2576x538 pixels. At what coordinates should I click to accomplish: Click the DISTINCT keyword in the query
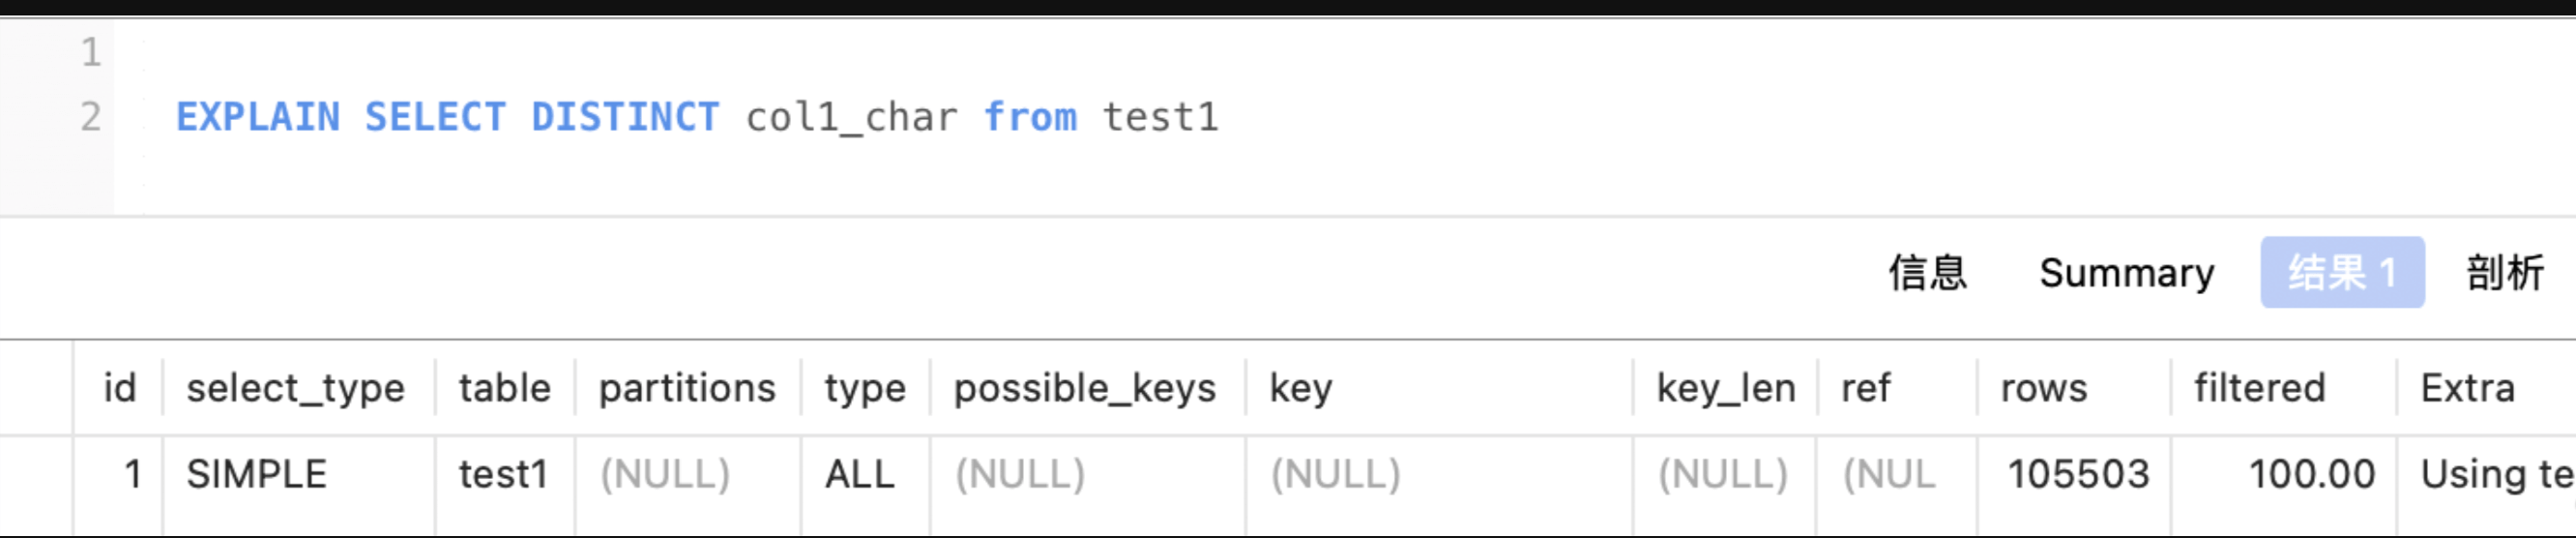tap(625, 118)
